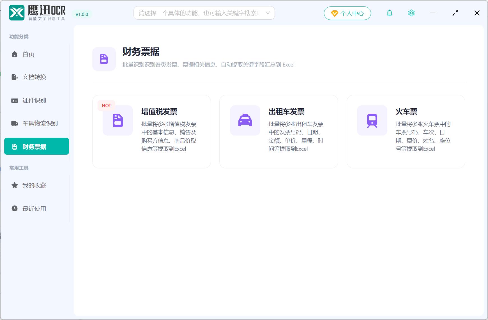Click the document icon on 增值税发票 card
The width and height of the screenshot is (488, 320).
pos(118,120)
